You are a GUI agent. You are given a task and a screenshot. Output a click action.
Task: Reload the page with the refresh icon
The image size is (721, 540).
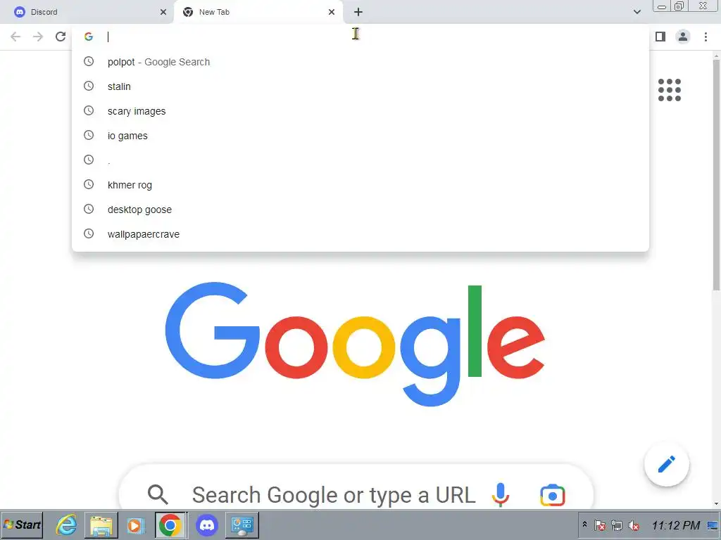point(61,37)
